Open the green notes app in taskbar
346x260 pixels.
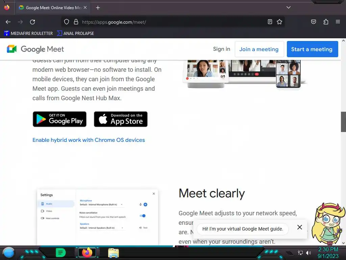pos(60,253)
